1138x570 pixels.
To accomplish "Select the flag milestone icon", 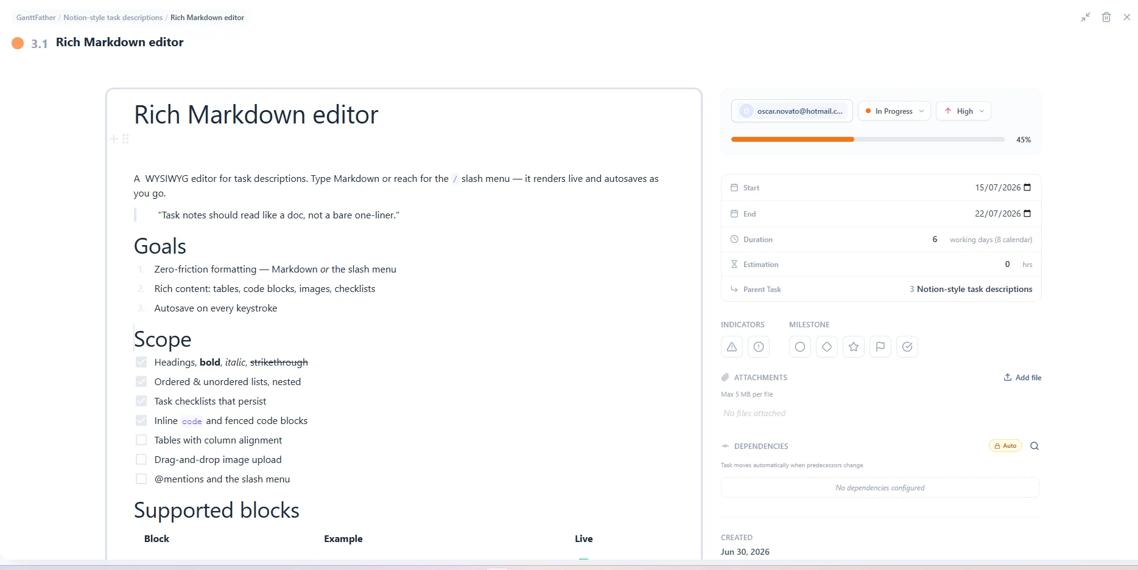I will coord(880,347).
